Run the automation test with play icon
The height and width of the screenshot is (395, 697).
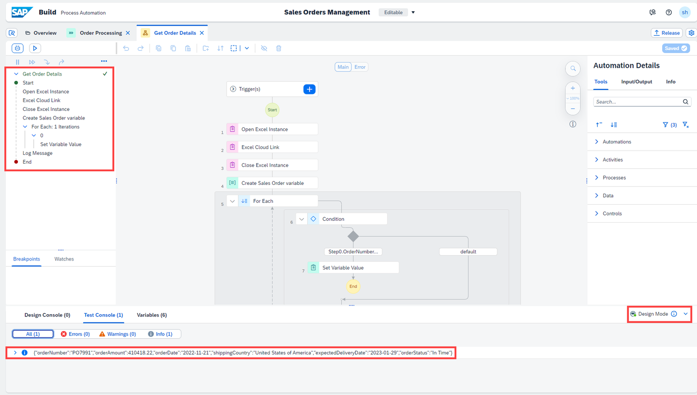pyautogui.click(x=35, y=48)
